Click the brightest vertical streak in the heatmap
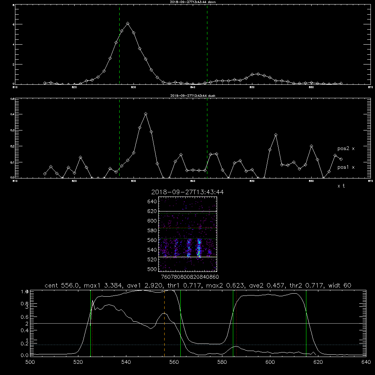The height and width of the screenshot is (375, 375). click(x=198, y=248)
